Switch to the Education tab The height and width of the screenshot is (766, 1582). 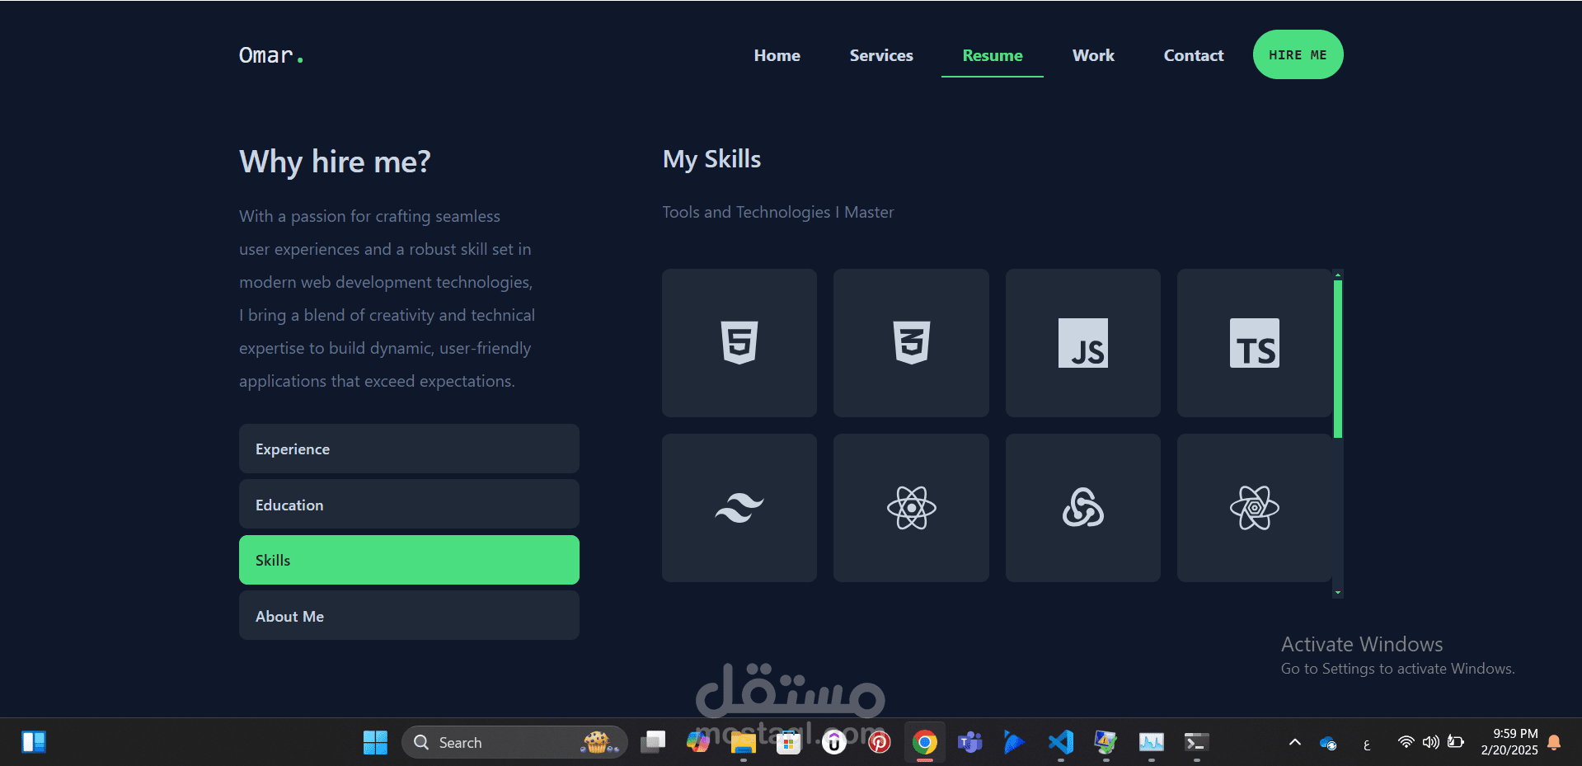click(x=409, y=505)
